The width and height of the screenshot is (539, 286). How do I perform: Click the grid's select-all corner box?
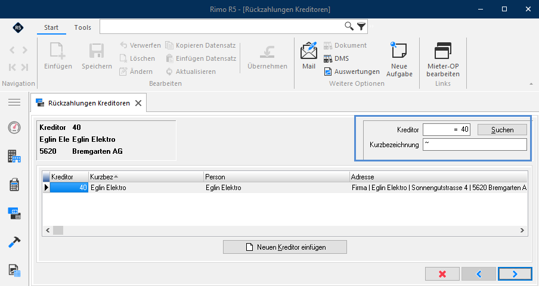pyautogui.click(x=46, y=177)
